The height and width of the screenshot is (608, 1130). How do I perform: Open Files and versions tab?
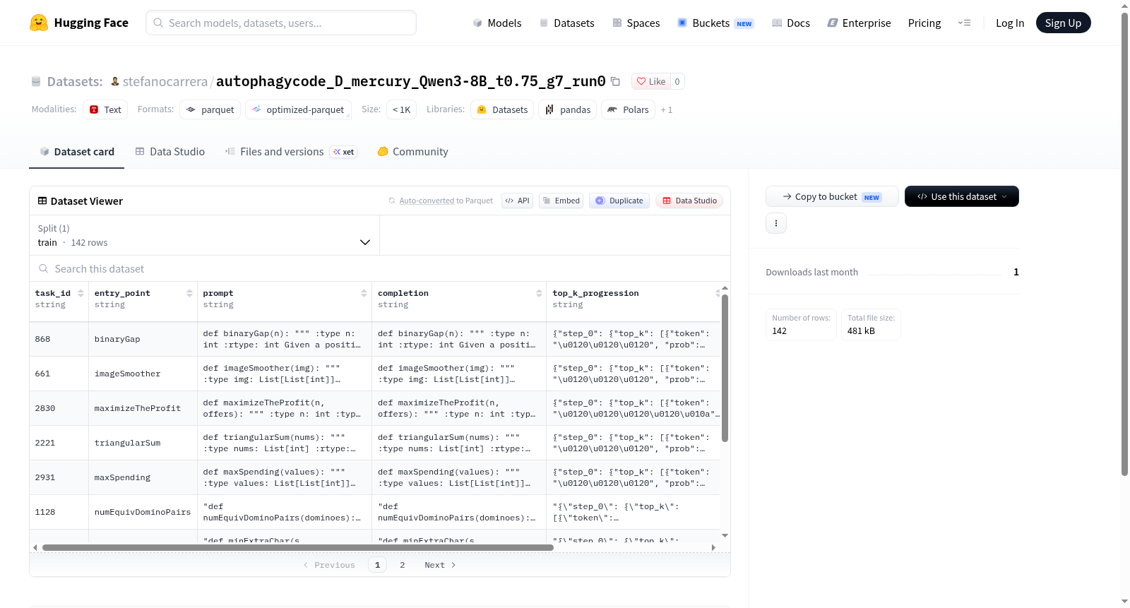click(290, 151)
